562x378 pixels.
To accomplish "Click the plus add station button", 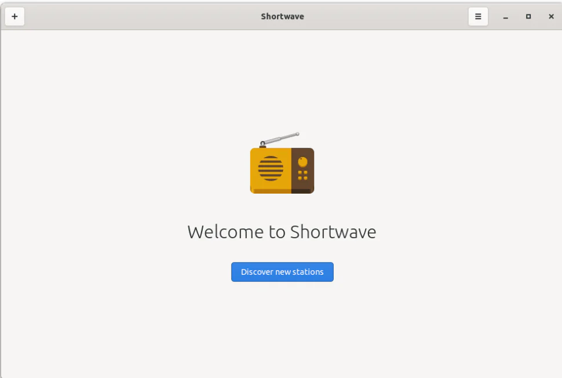I will pos(14,16).
